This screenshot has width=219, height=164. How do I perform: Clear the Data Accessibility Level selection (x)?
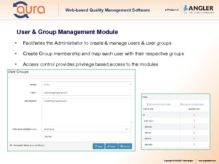click(127, 129)
